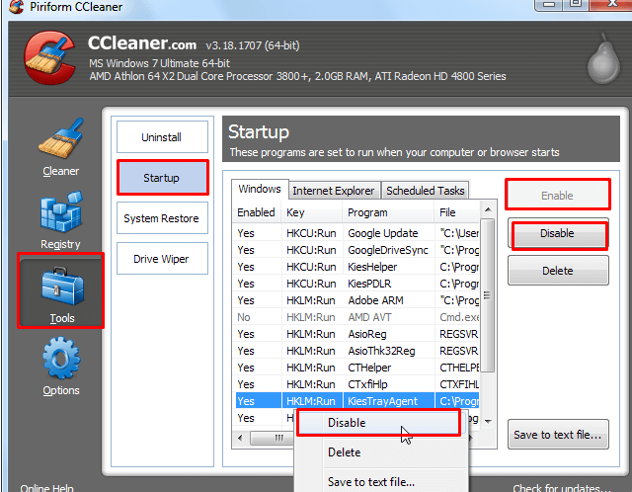
Task: Click the Delete button on the right
Action: pos(558,271)
